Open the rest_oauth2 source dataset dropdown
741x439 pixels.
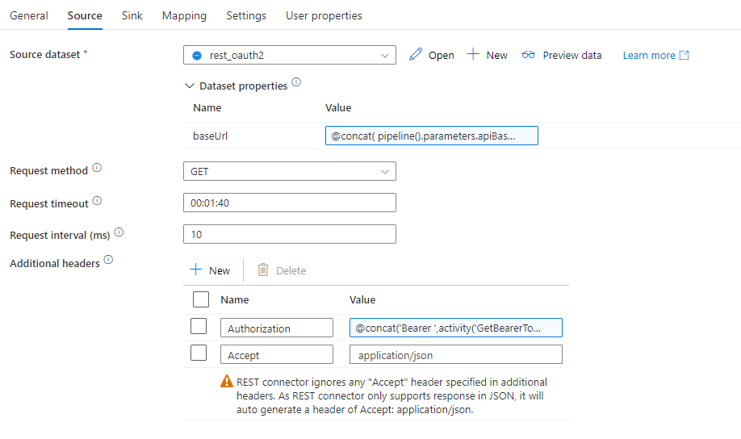pos(290,55)
